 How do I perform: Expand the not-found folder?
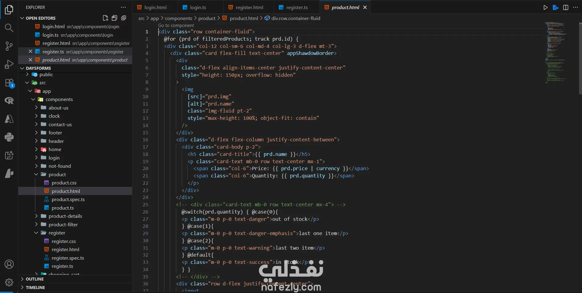point(36,166)
